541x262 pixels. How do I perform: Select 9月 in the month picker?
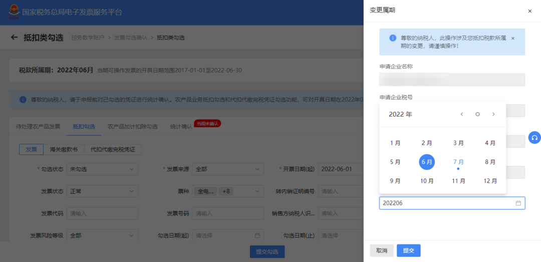click(395, 180)
